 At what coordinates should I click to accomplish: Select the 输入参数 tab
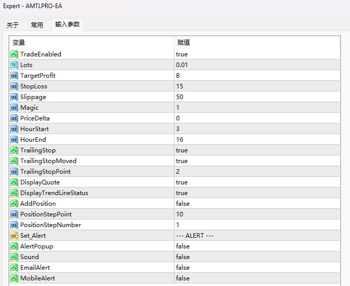(67, 24)
